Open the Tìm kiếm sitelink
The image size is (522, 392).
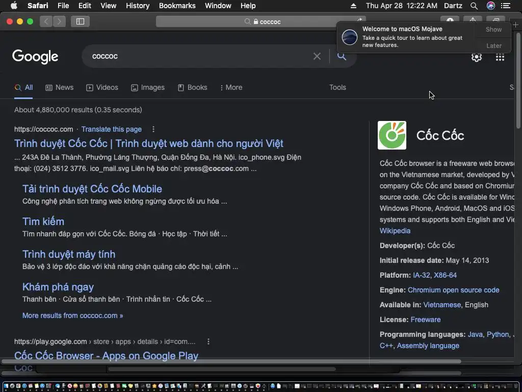[x=43, y=222]
